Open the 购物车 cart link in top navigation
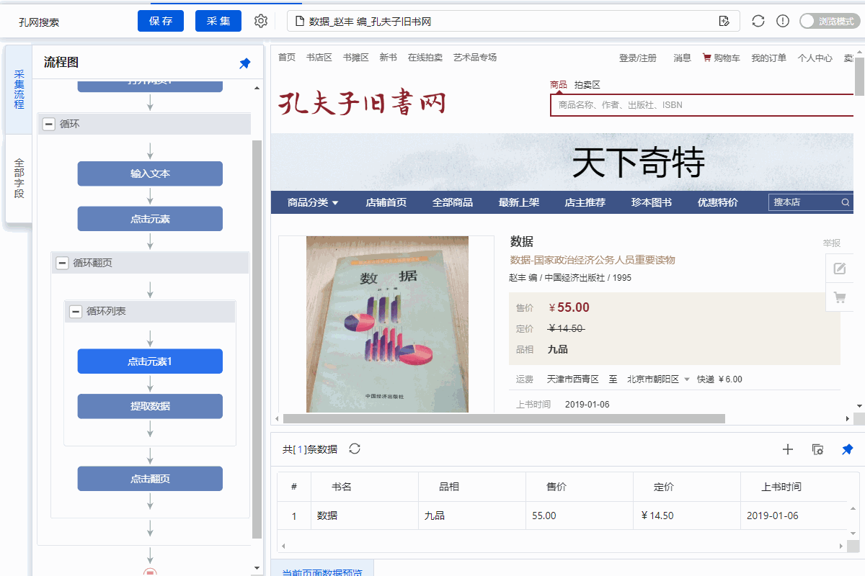 (722, 58)
